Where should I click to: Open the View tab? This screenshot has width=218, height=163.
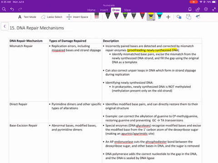point(128,10)
